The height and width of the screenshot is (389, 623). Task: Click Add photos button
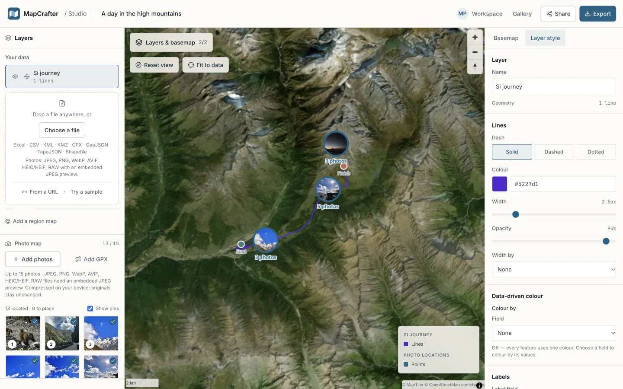click(x=33, y=259)
